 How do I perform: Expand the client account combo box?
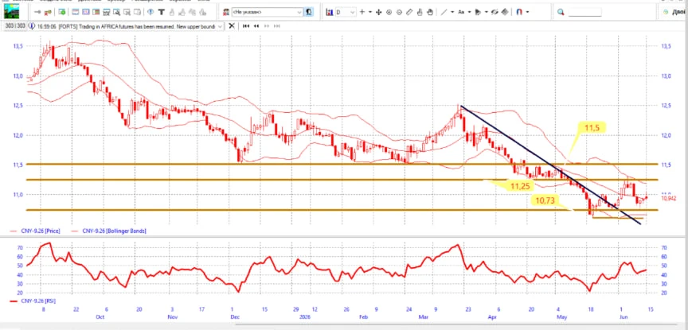[268, 12]
